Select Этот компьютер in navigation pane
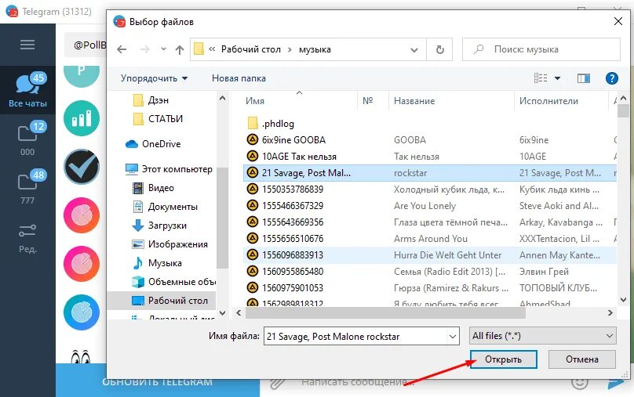The height and width of the screenshot is (397, 634). [x=169, y=169]
